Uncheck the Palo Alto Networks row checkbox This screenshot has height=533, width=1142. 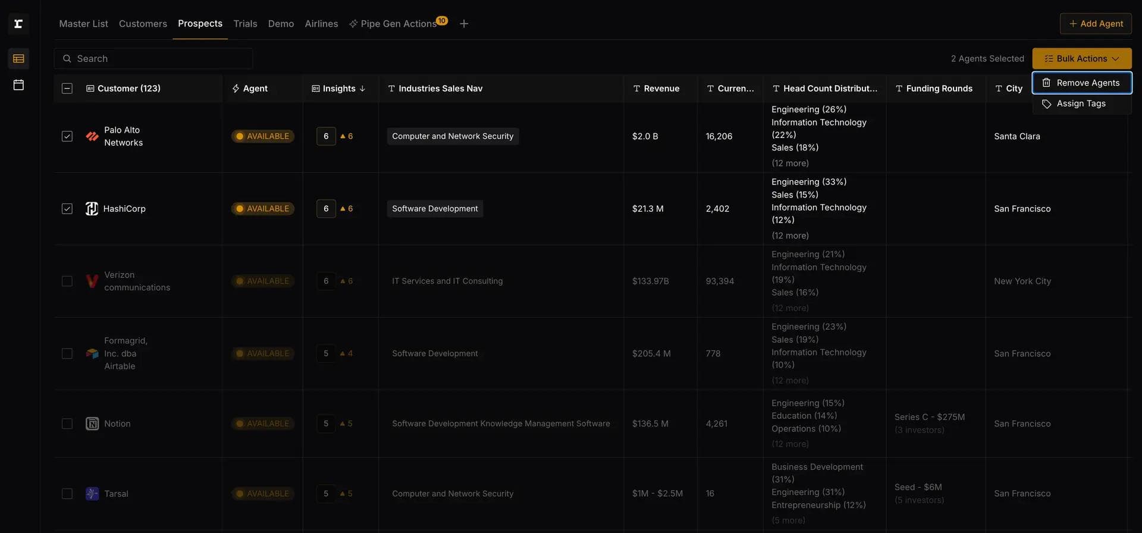pos(67,137)
